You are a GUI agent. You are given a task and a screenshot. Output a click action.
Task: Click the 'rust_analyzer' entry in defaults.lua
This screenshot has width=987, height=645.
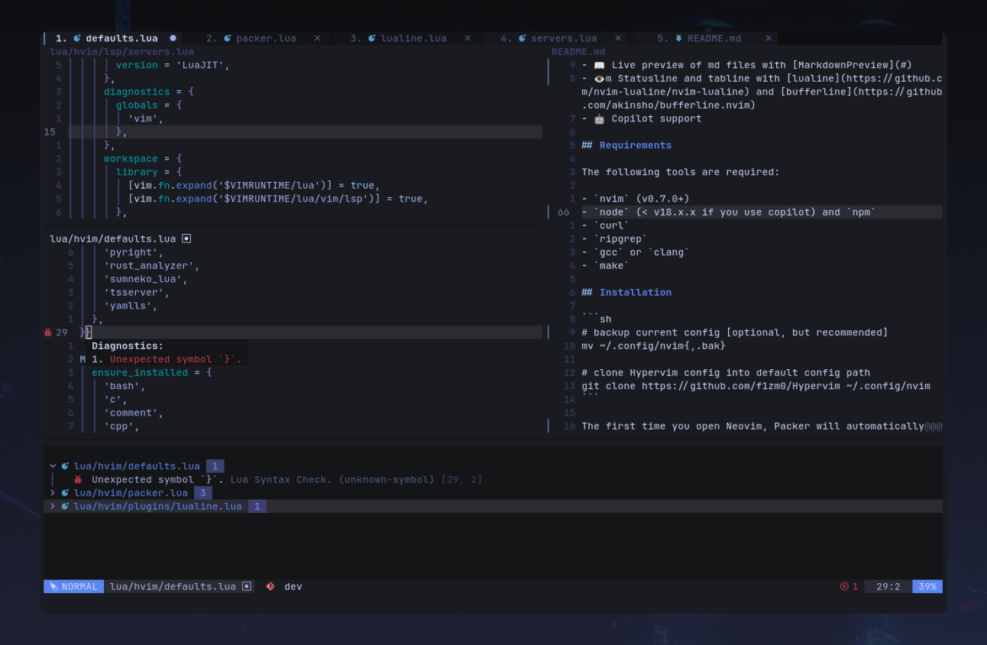coord(152,266)
